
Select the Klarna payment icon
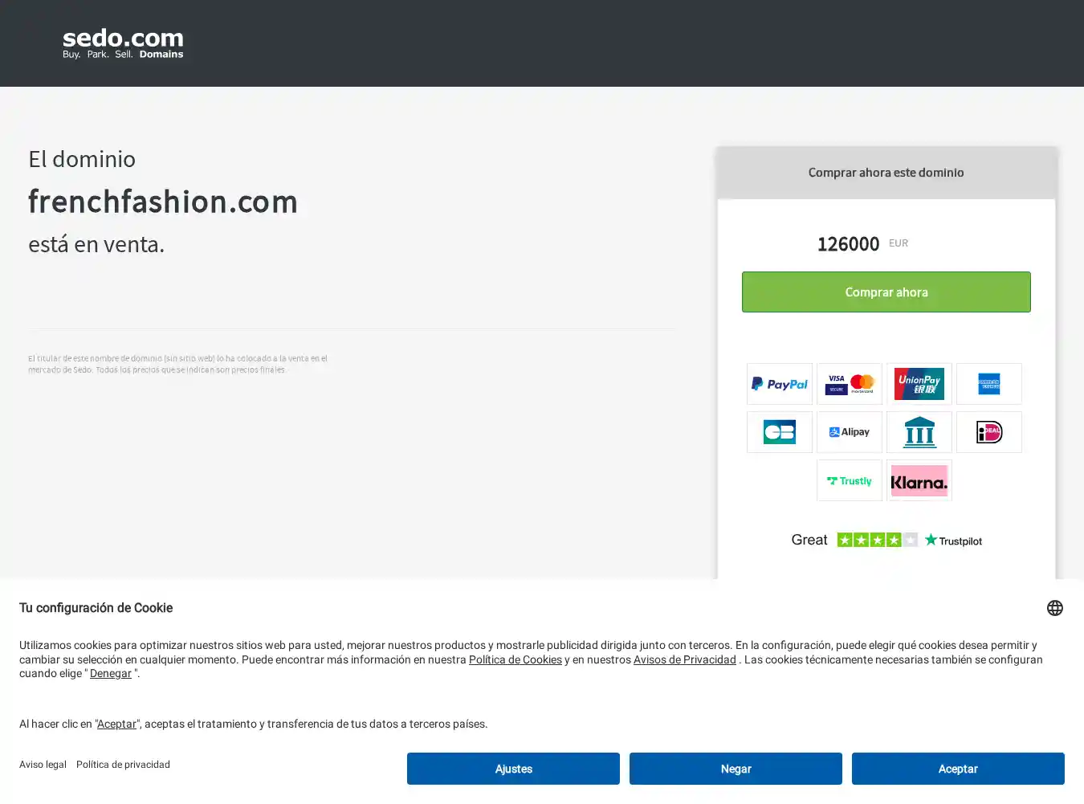pos(919,480)
